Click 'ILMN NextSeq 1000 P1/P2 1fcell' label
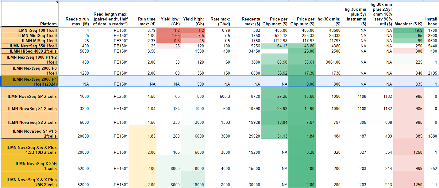The width and height of the screenshot is (439, 188). (29, 59)
